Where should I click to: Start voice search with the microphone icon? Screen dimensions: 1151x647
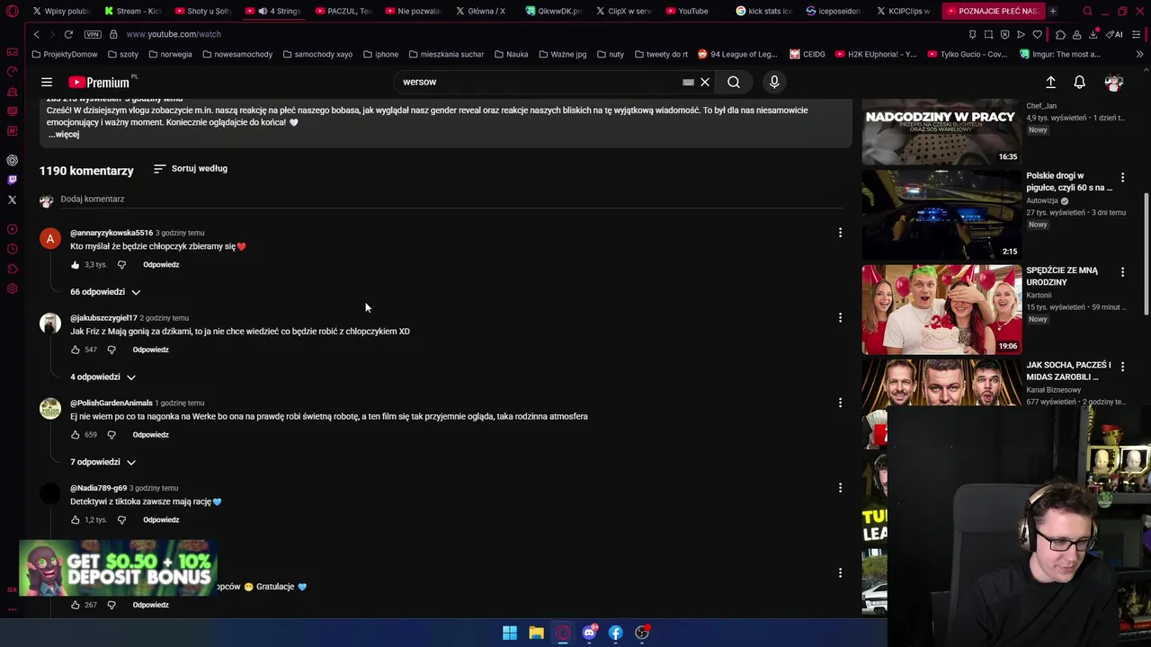(774, 82)
